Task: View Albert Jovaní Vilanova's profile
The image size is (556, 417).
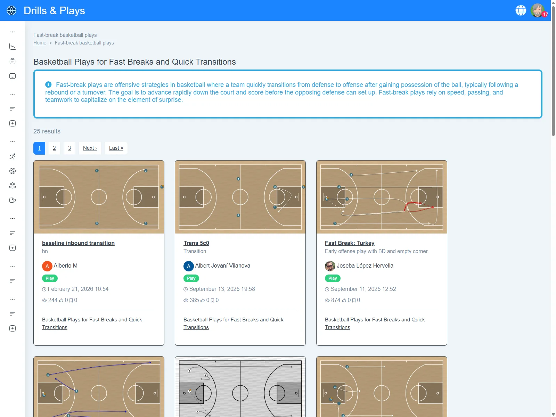Action: coord(222,265)
